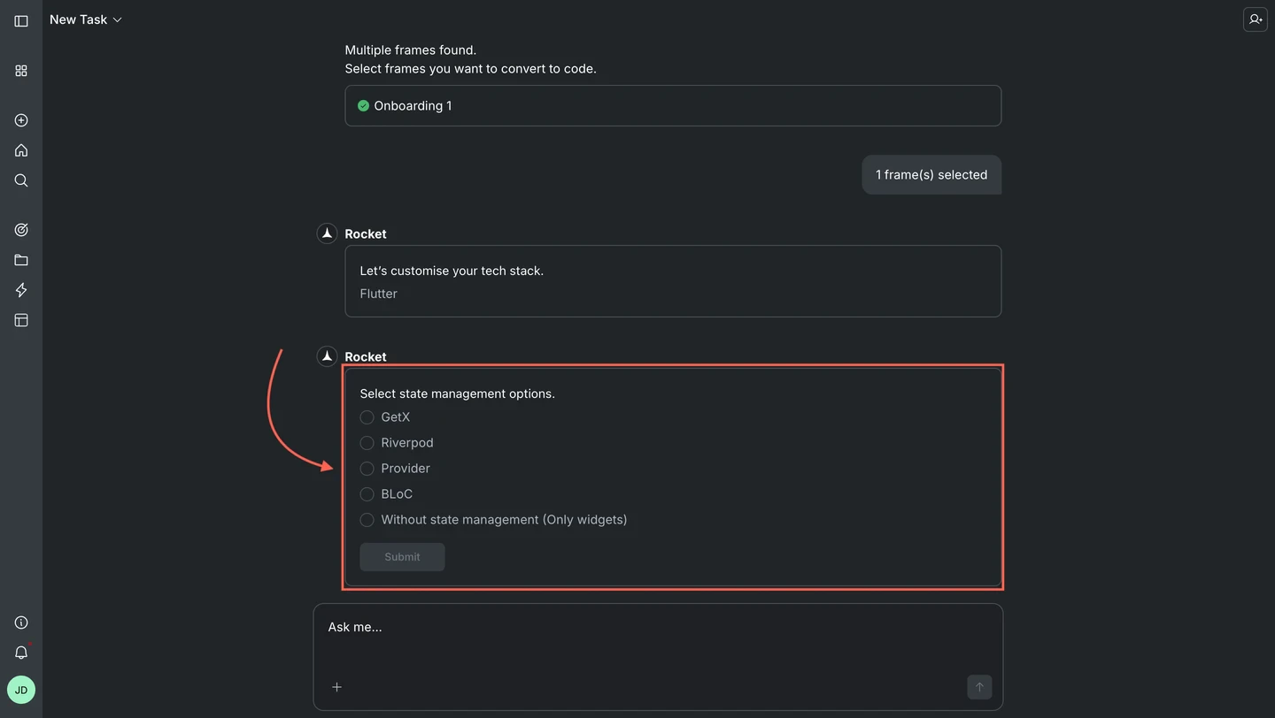Image resolution: width=1275 pixels, height=718 pixels.
Task: Click the Flutter answer in Rocket's message
Action: 378,294
